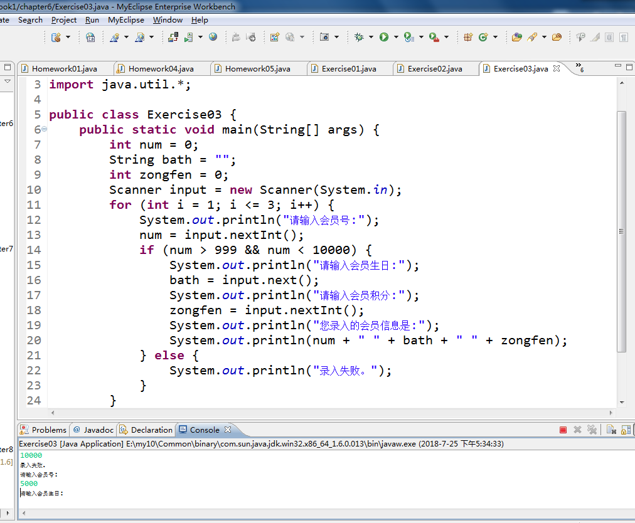Toggle the Scroll Lock icon in console toolbar
The width and height of the screenshot is (635, 523).
[625, 430]
